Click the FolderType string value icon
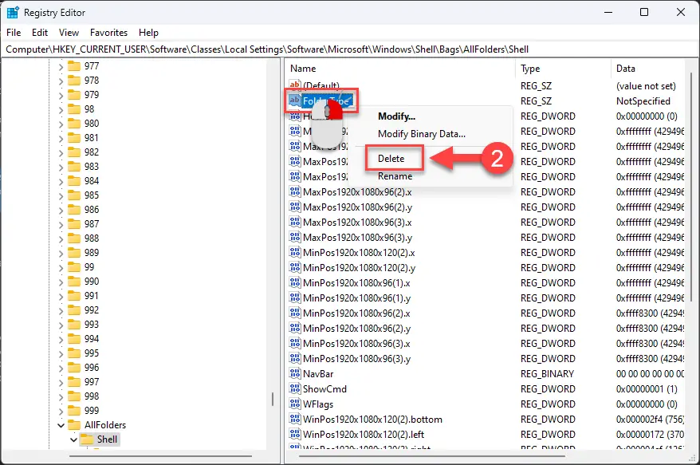700x465 pixels. click(x=295, y=100)
